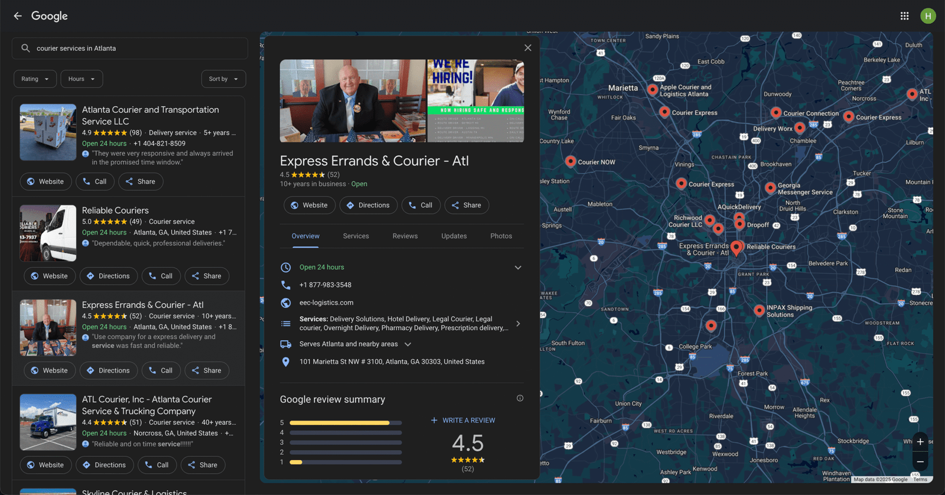
Task: Switch to the Photos tab
Action: 501,236
